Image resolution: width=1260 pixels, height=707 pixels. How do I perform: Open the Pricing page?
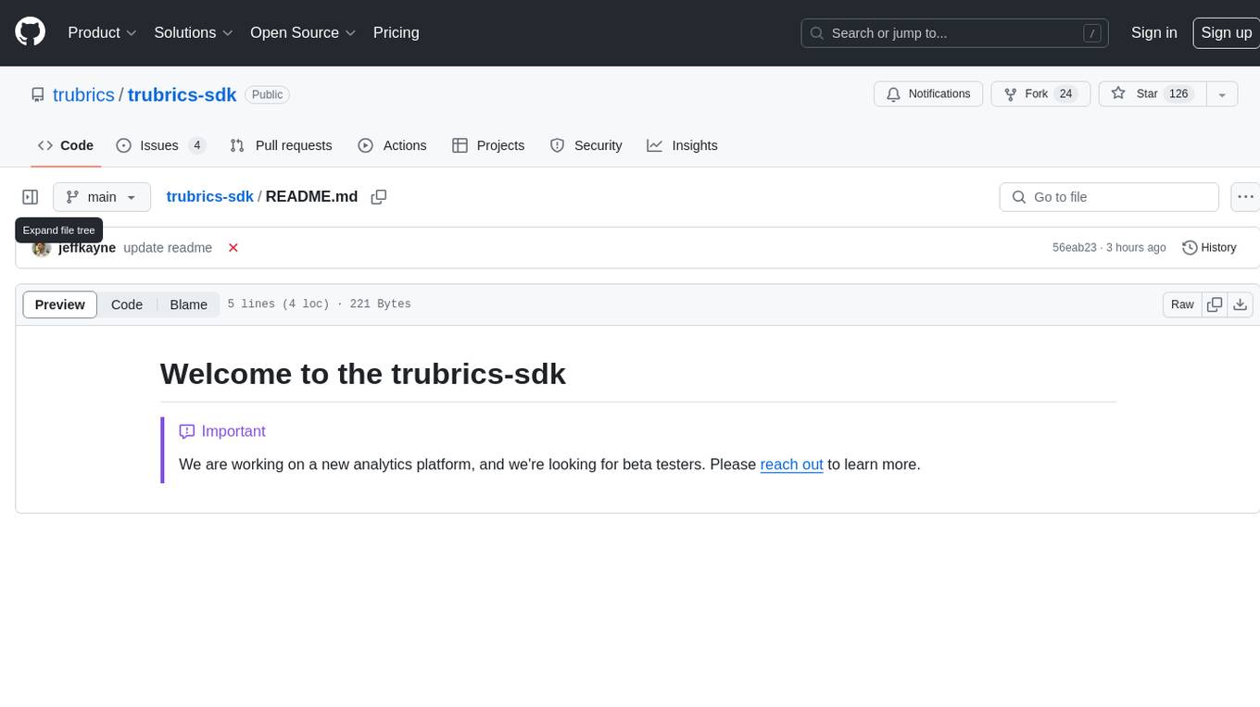tap(396, 32)
